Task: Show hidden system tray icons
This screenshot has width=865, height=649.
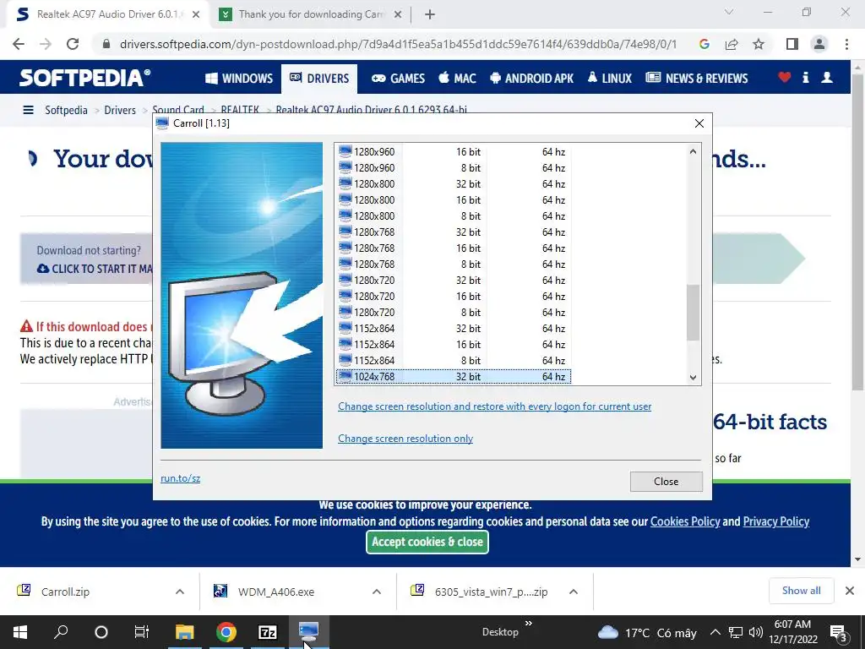Action: (x=715, y=632)
